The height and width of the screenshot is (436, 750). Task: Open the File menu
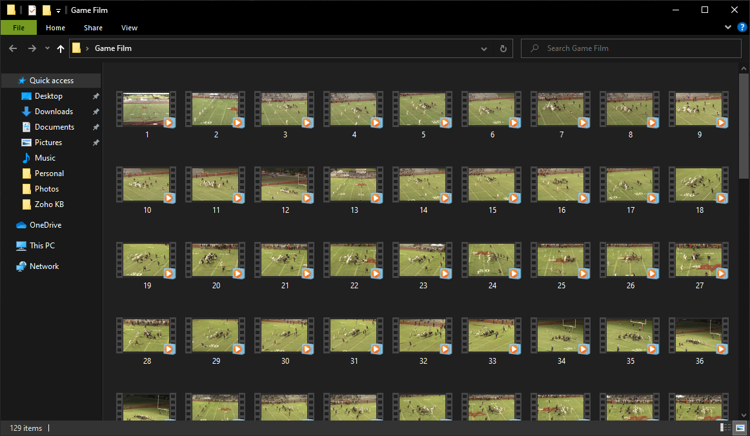pos(19,28)
